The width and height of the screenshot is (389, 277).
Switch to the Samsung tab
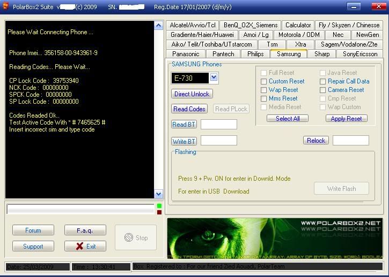(289, 53)
